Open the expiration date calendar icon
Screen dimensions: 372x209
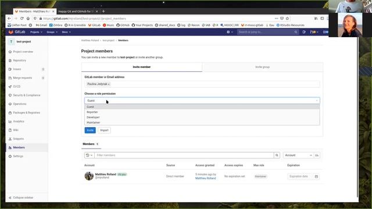316,176
